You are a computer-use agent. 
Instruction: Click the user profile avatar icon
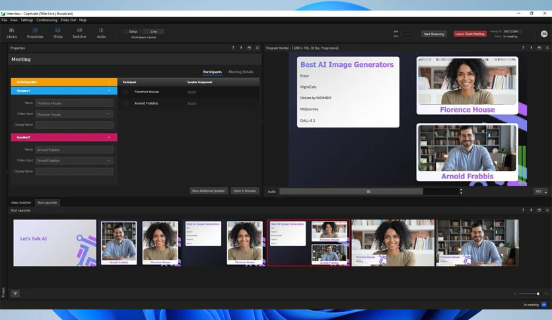point(544,34)
